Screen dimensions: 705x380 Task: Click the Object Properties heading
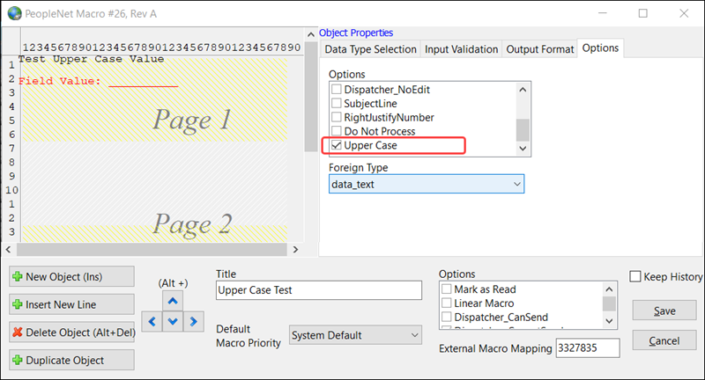pyautogui.click(x=356, y=33)
